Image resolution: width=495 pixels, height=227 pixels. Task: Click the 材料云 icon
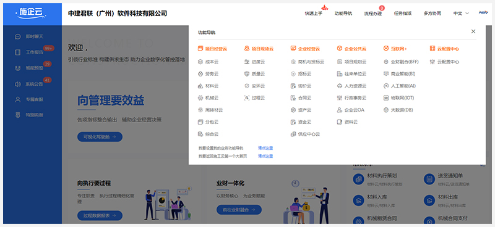[200, 86]
